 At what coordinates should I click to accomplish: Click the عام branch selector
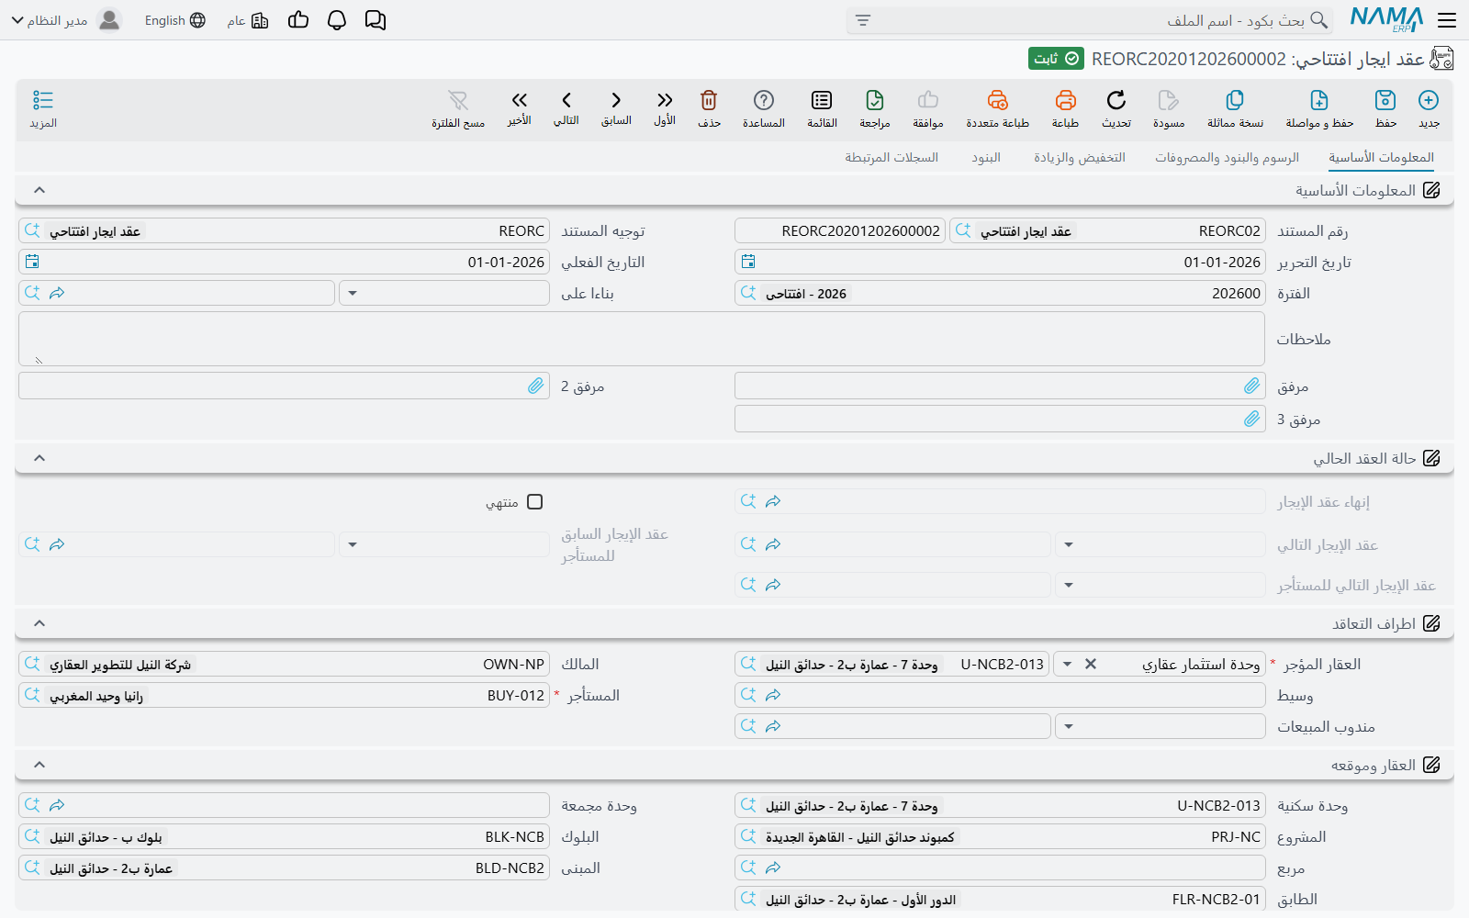(x=248, y=20)
